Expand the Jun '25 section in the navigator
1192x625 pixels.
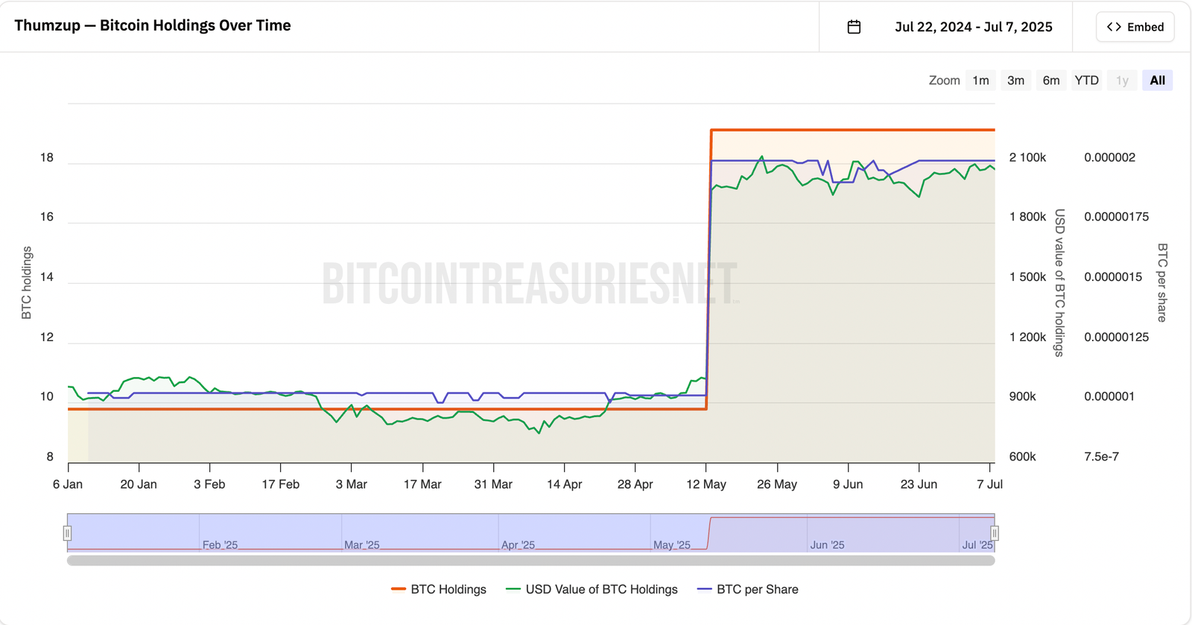[827, 545]
